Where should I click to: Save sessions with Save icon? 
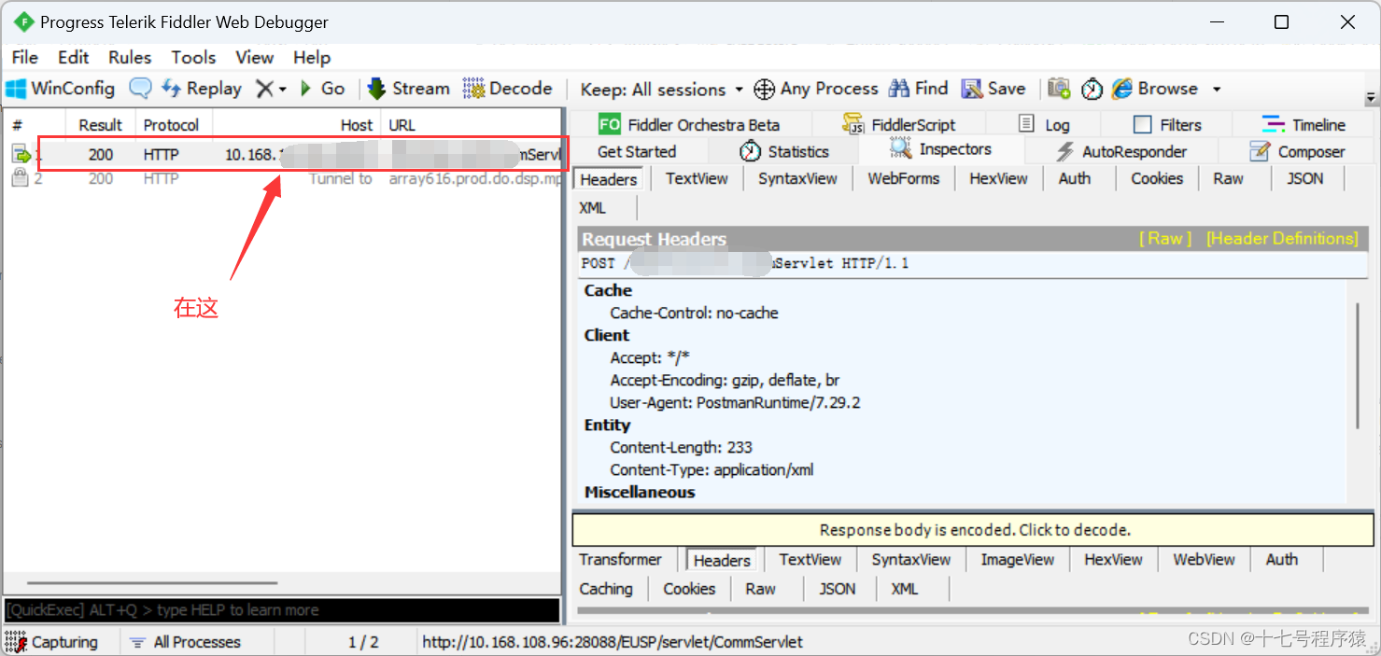(x=993, y=89)
